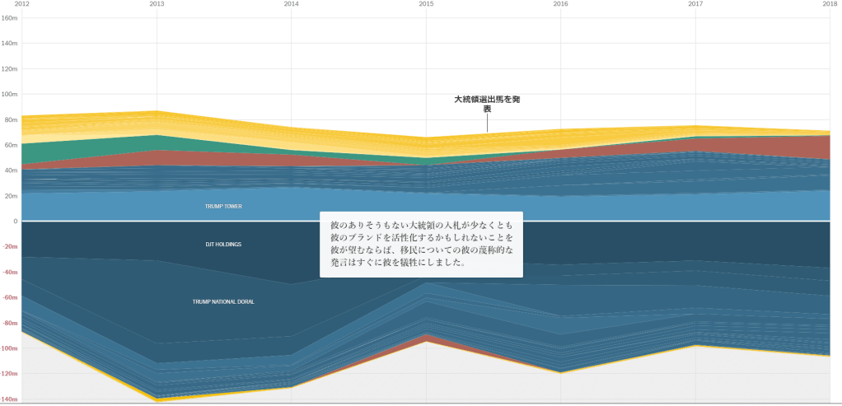Select the yellow top band near 2013
This screenshot has height=406, width=842.
(x=157, y=122)
